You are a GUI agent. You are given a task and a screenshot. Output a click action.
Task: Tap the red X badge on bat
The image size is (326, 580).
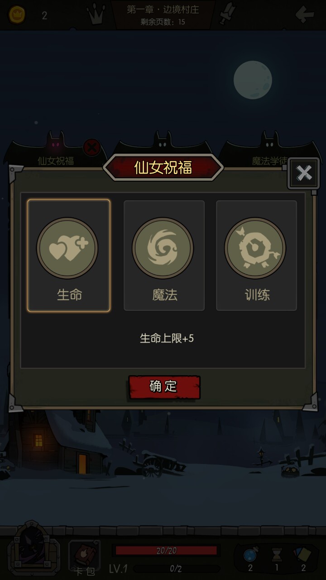(92, 148)
